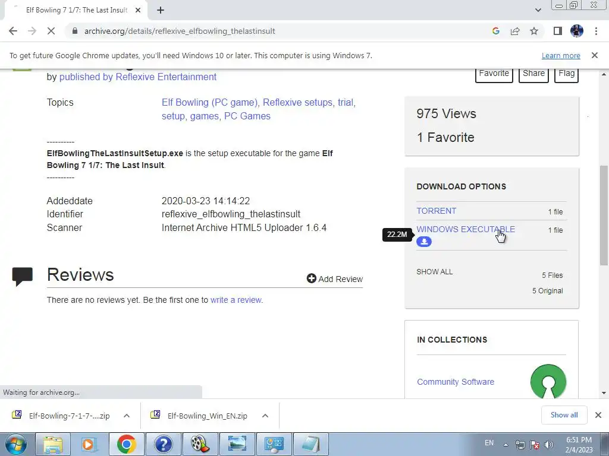Open media player taskbar icon
This screenshot has height=456, width=609.
coord(89,444)
